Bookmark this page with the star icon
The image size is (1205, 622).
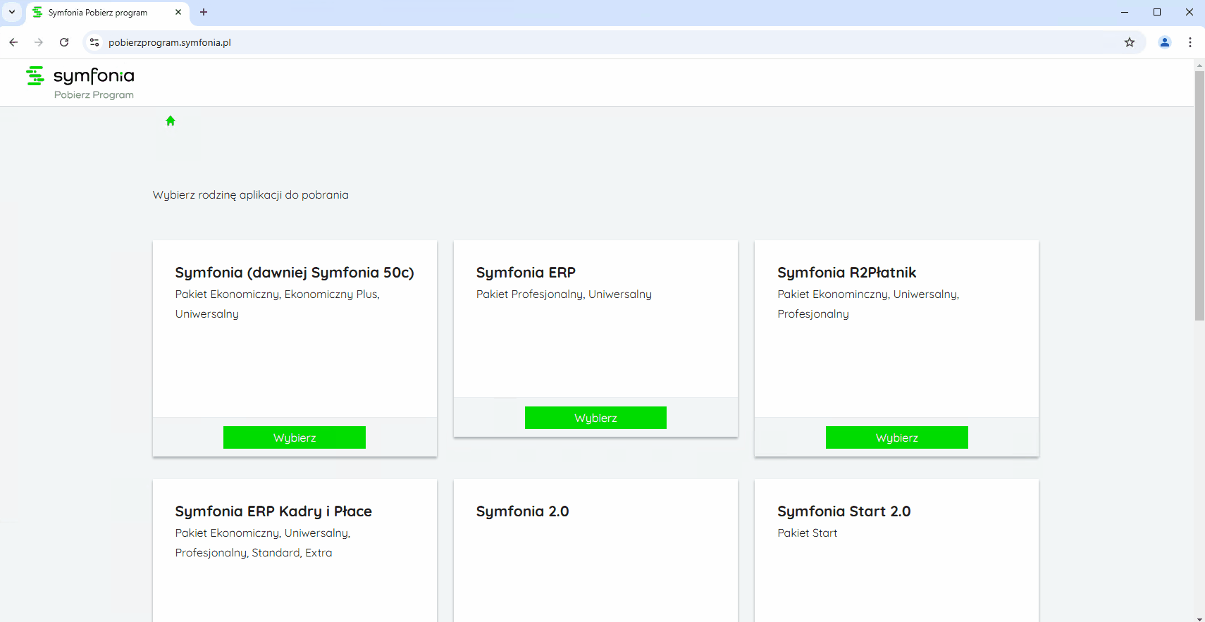tap(1130, 42)
